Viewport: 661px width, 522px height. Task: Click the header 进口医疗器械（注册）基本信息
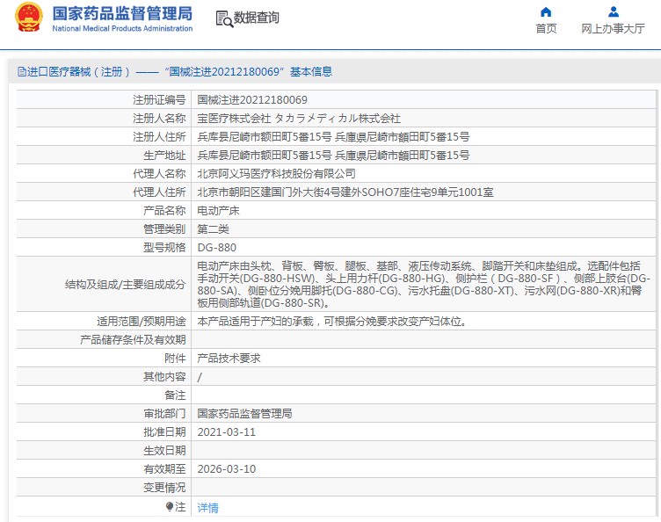click(175, 72)
